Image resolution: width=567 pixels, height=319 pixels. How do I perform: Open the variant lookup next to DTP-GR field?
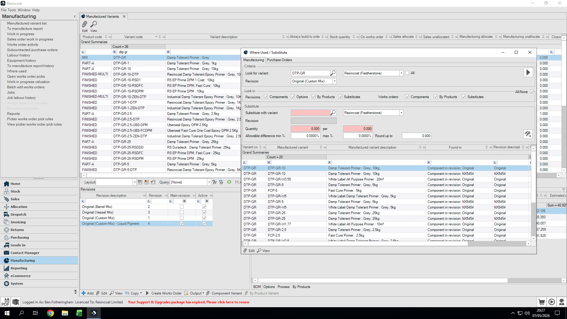pyautogui.click(x=333, y=73)
